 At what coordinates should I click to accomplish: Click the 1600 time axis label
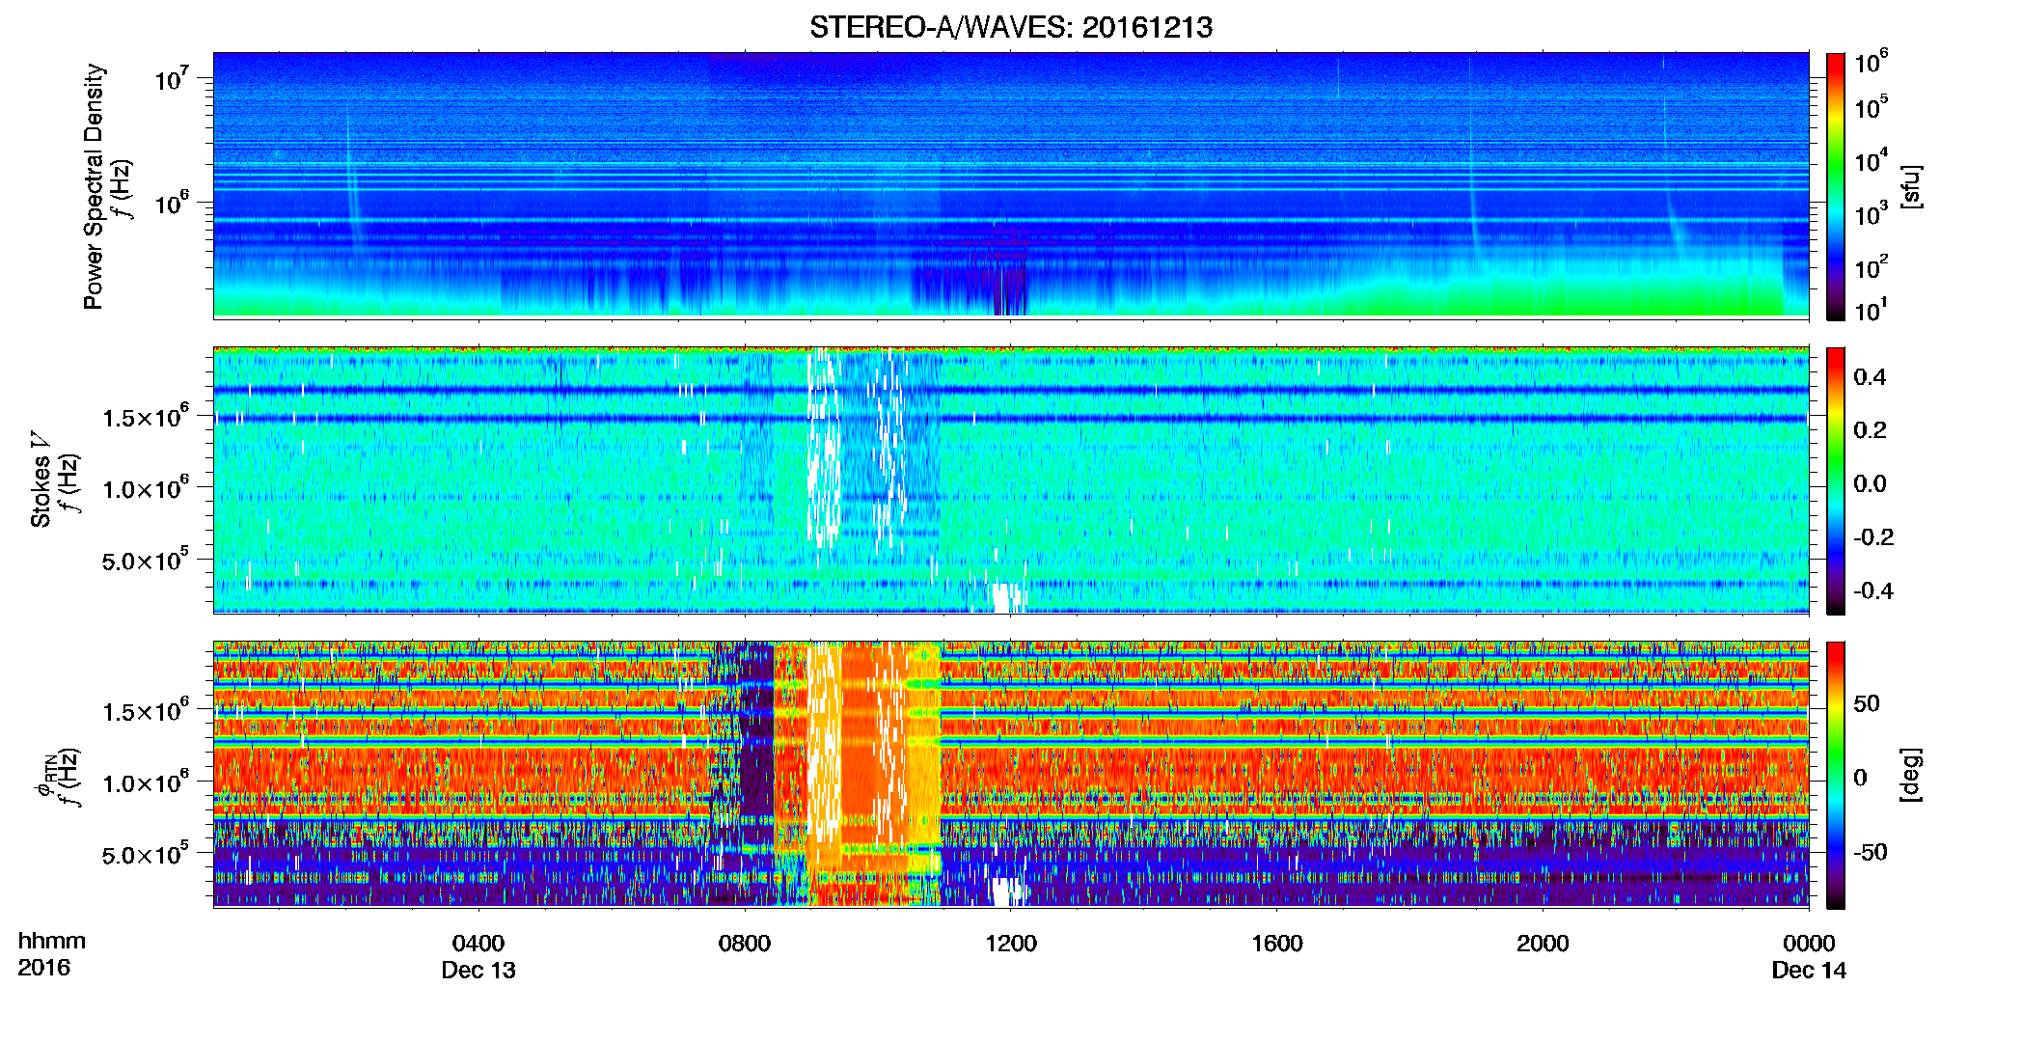1277,944
